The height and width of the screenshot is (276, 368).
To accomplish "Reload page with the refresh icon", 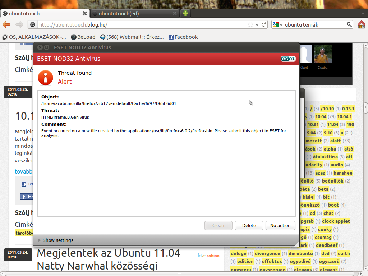I will click(x=263, y=24).
